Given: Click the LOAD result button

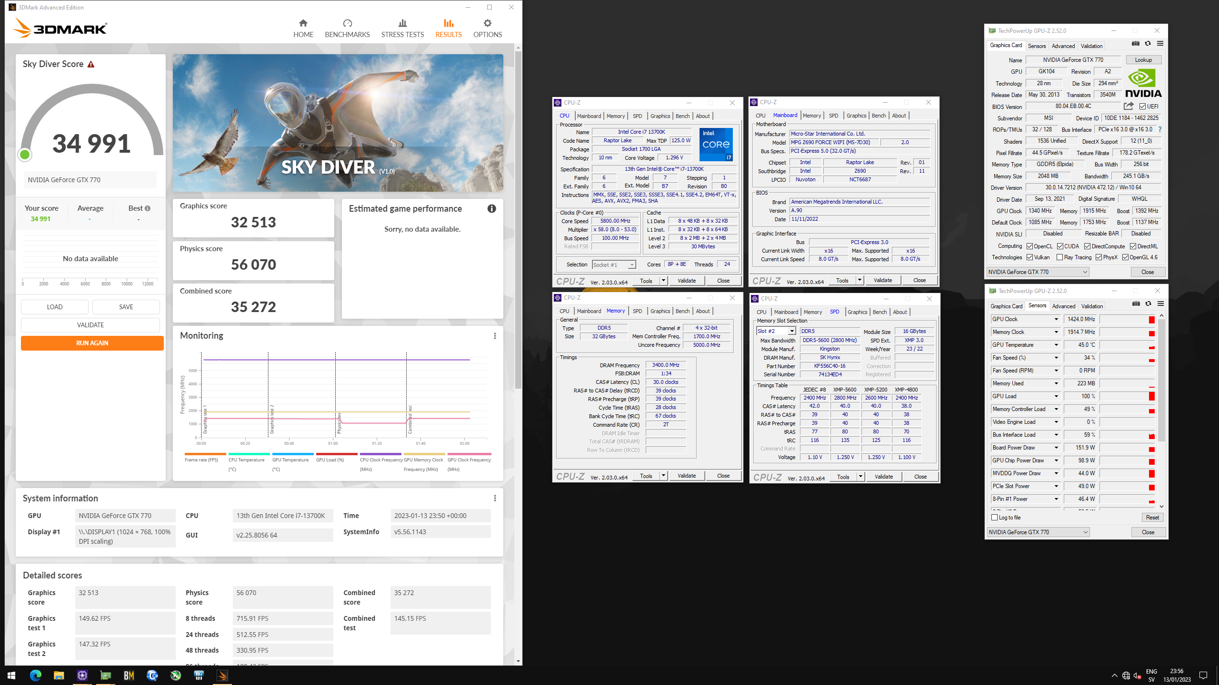Looking at the screenshot, I should tap(55, 307).
